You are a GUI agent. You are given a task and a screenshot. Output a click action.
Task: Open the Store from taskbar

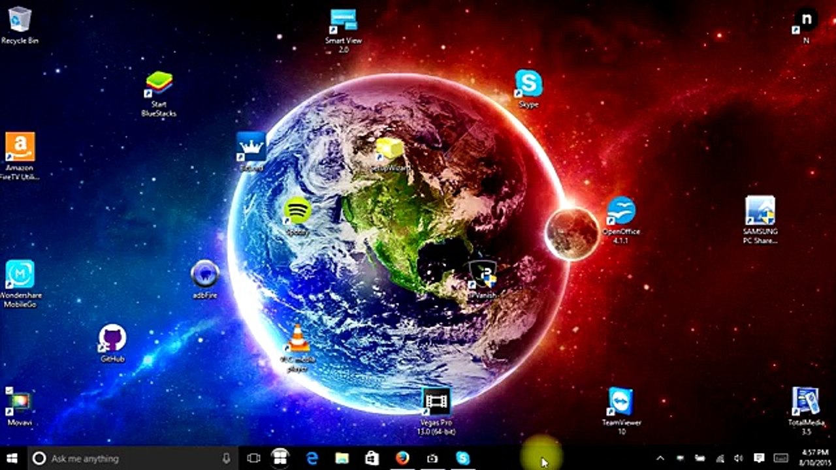coord(372,458)
